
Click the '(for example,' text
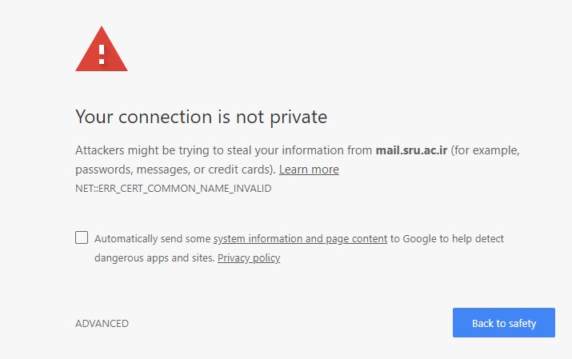[x=485, y=150]
